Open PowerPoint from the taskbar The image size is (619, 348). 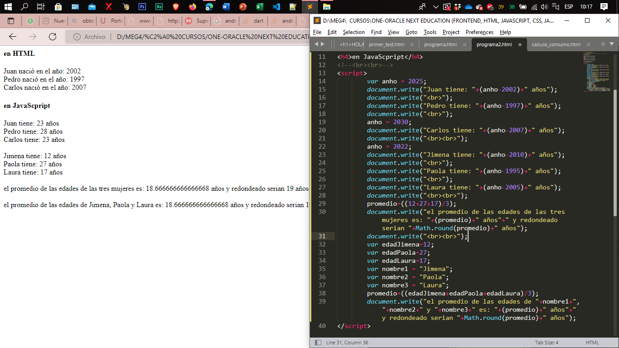[243, 7]
